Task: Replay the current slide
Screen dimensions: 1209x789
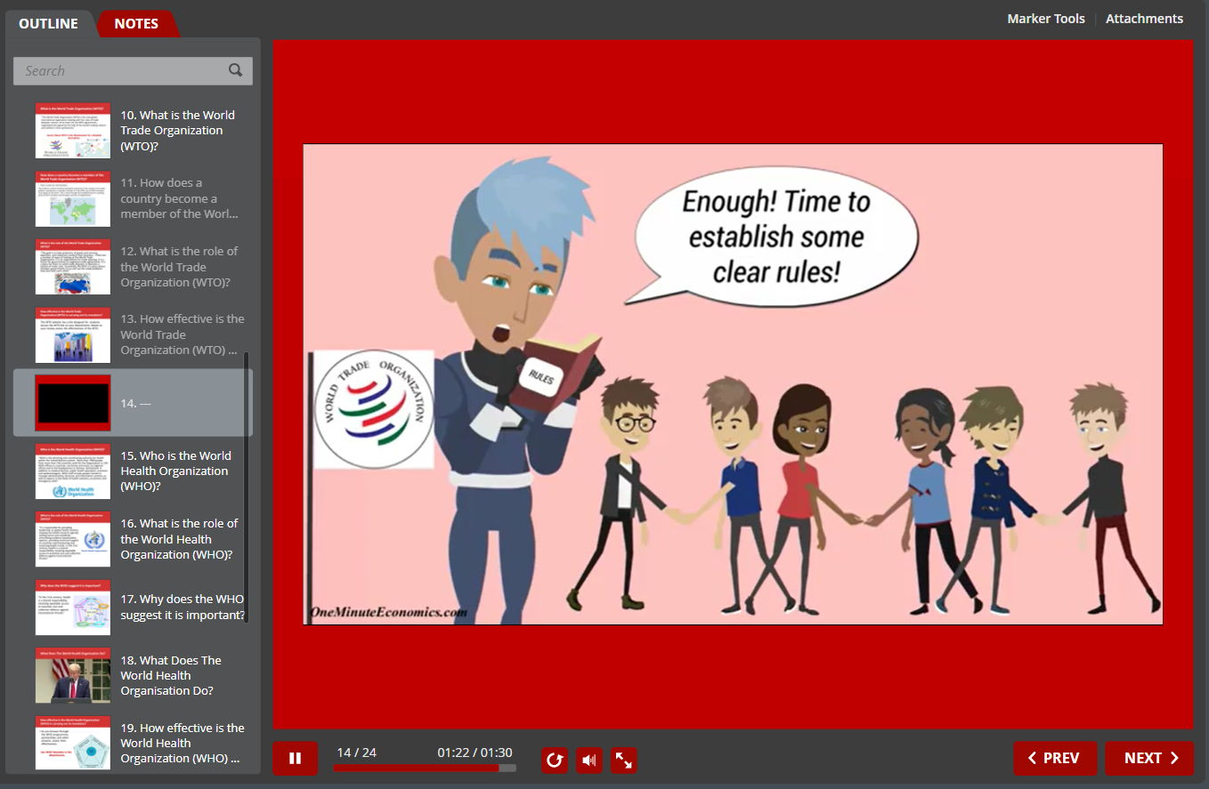Action: coord(555,760)
